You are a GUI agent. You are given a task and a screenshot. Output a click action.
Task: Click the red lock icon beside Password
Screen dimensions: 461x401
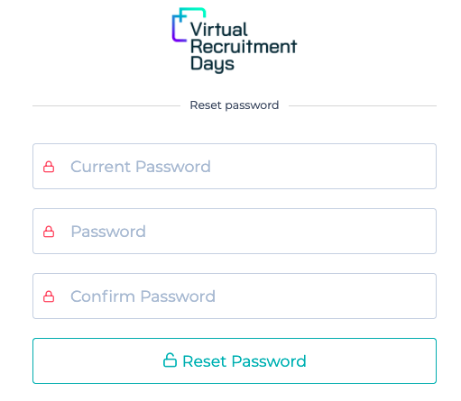click(x=49, y=232)
